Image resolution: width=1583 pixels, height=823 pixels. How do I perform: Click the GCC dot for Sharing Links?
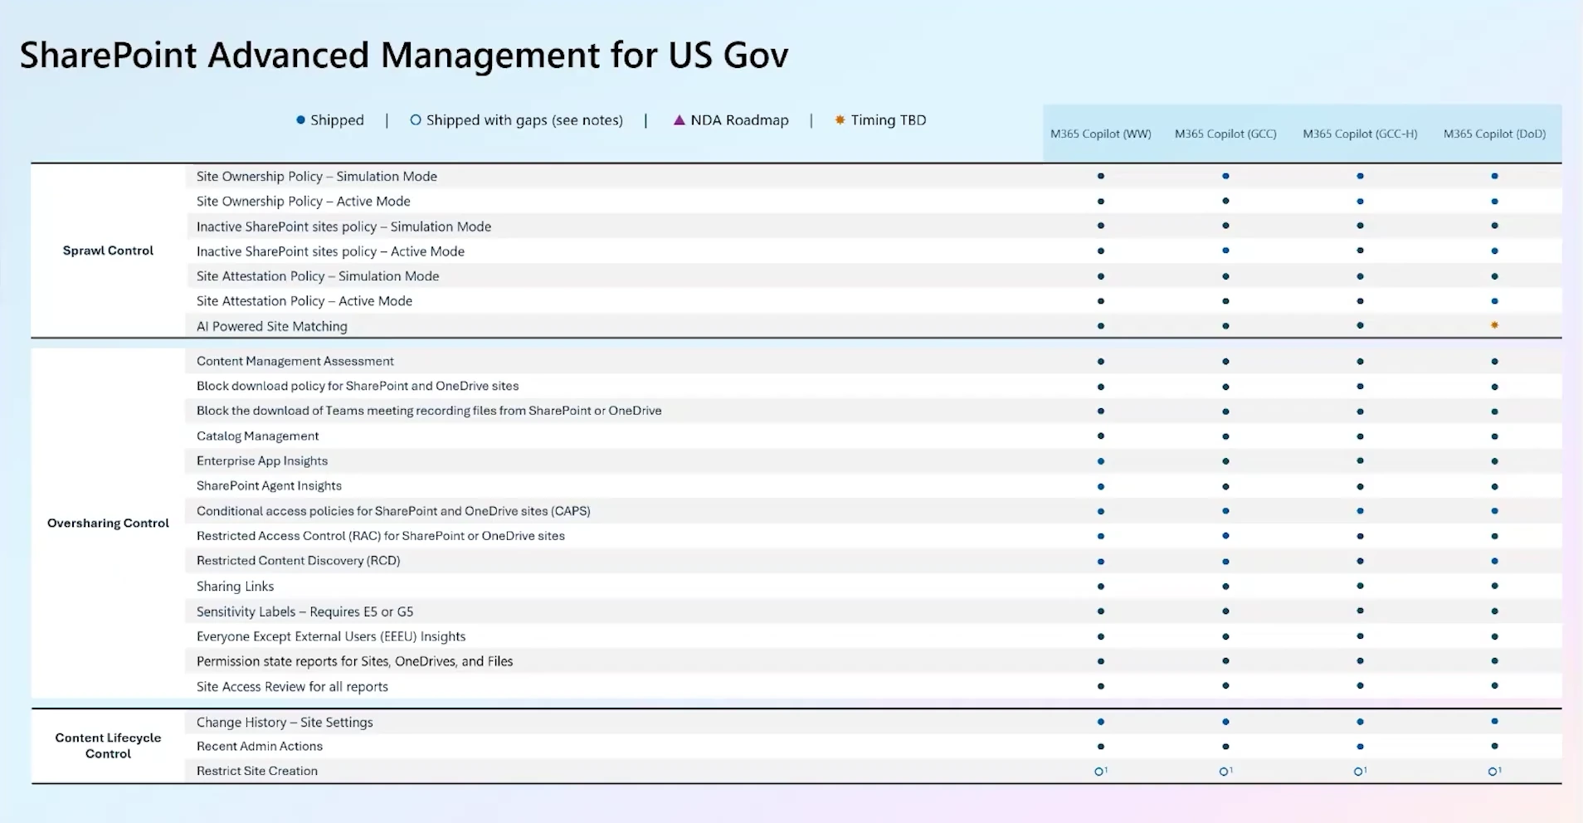(1225, 587)
